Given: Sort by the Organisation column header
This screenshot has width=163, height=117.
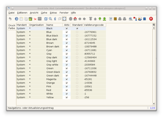Looking at the screenshot, I should tap(37, 25).
